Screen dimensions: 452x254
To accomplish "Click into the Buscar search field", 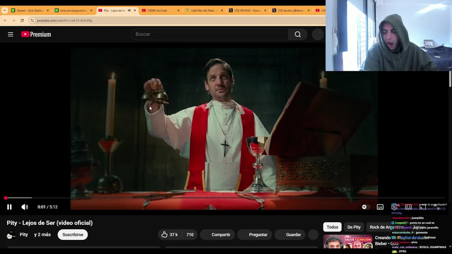I will (210, 34).
